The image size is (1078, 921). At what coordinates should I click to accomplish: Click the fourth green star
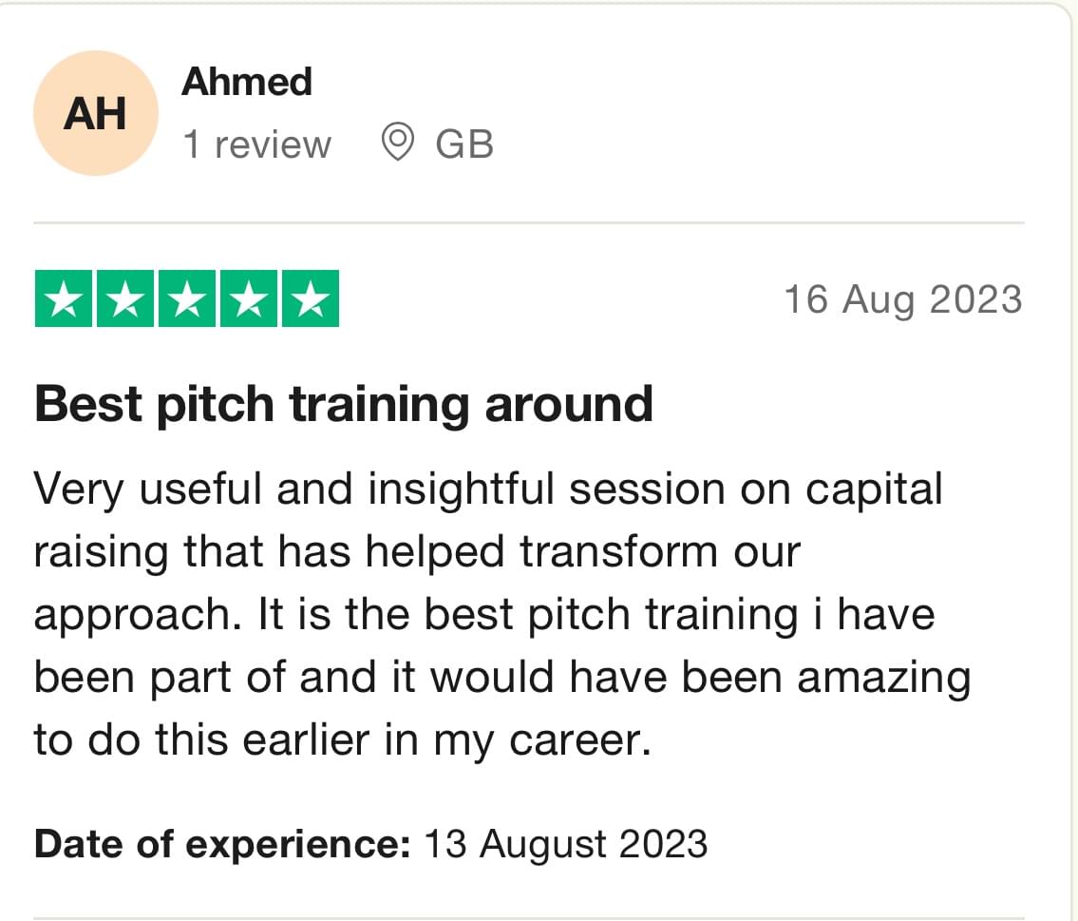[x=249, y=298]
